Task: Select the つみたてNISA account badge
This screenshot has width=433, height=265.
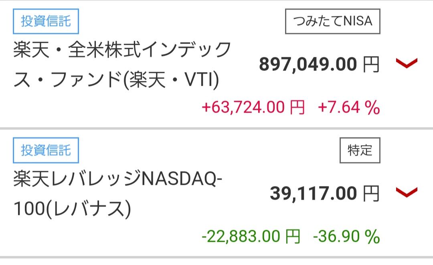Action: (x=332, y=21)
